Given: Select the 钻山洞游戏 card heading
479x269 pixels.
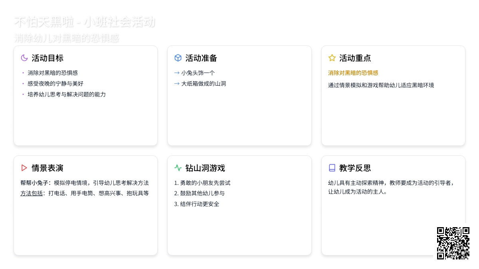Looking at the screenshot, I should [x=205, y=168].
